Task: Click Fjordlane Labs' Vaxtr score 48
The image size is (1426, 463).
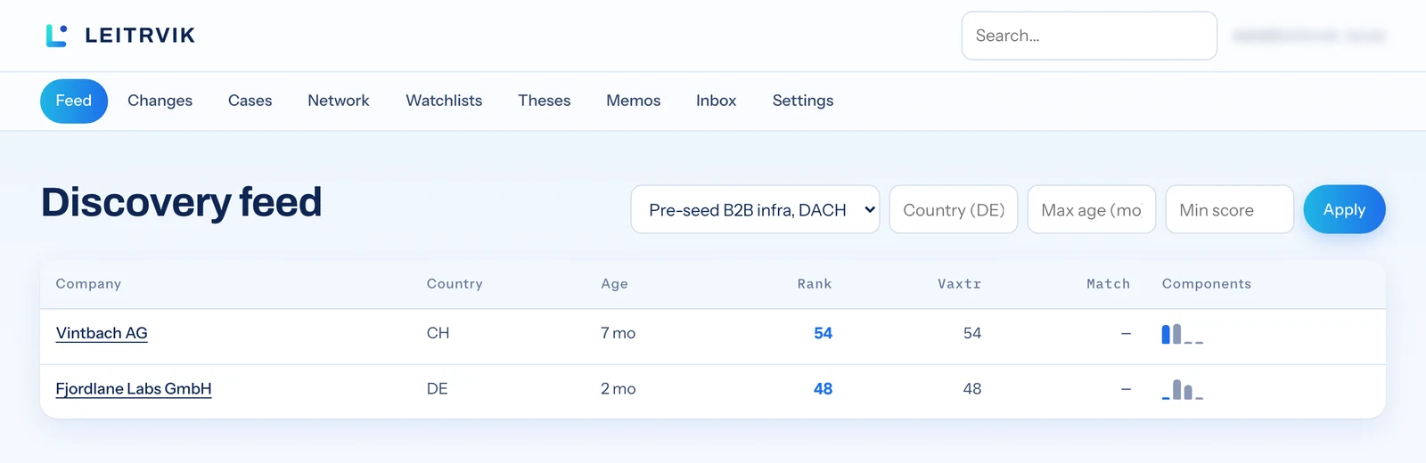Action: tap(972, 389)
